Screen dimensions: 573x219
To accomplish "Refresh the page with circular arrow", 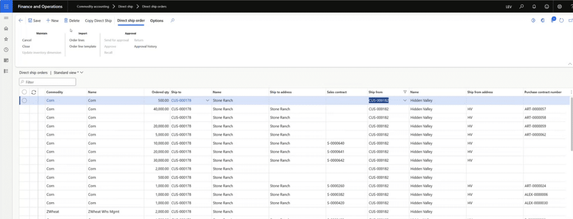I will 562,21.
